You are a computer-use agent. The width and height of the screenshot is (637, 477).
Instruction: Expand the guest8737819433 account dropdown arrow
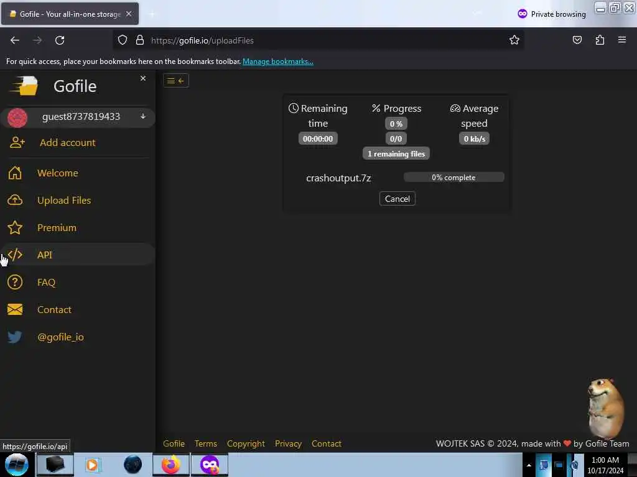143,116
